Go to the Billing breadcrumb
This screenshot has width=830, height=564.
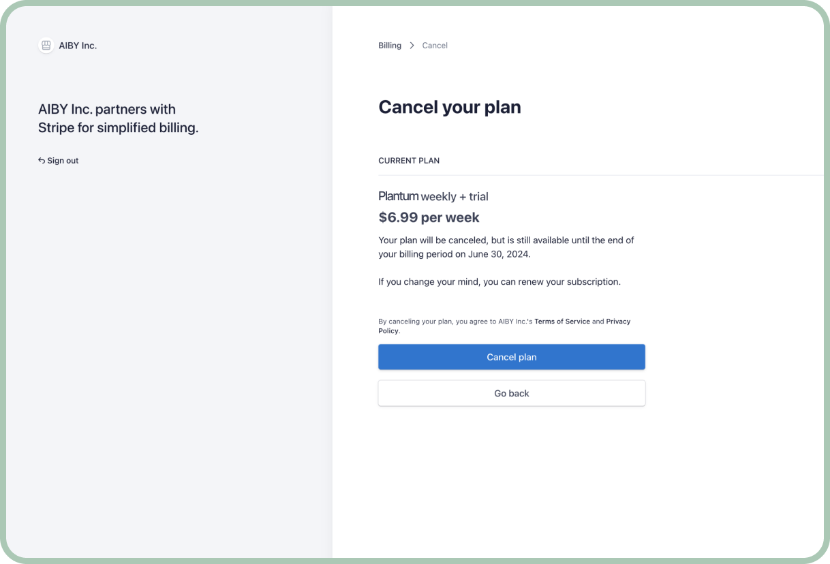[390, 46]
